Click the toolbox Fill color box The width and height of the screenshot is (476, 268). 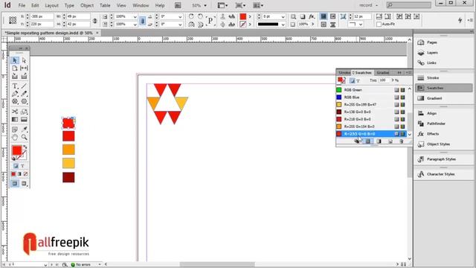click(x=16, y=150)
